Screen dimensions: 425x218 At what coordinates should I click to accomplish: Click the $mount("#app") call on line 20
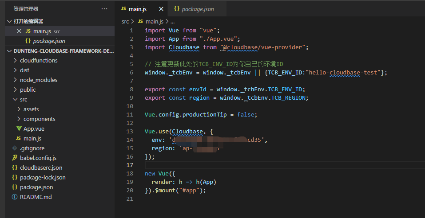[x=179, y=191]
